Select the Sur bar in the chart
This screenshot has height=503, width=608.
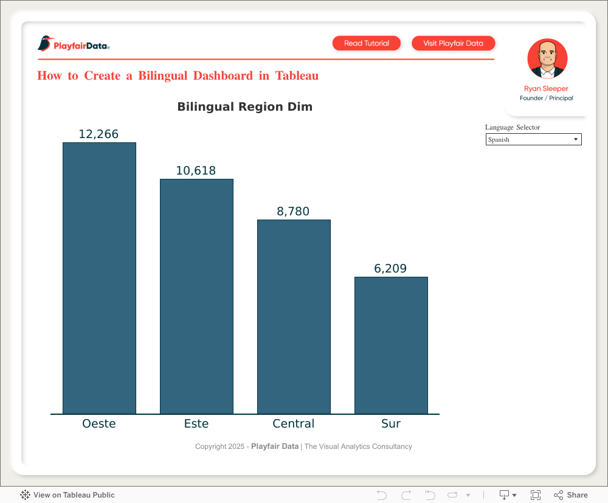pyautogui.click(x=391, y=345)
